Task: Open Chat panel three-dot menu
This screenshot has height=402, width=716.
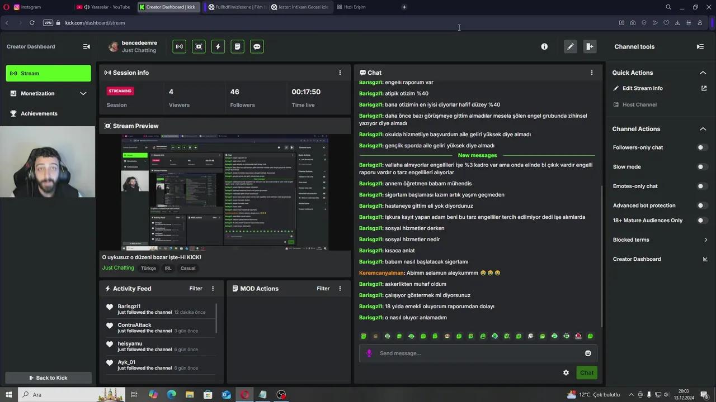Action: (x=592, y=73)
